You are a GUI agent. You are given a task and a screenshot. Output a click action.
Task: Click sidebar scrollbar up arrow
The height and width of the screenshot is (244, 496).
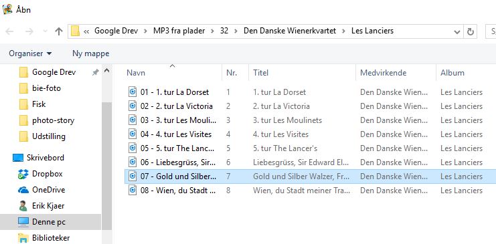click(x=106, y=71)
